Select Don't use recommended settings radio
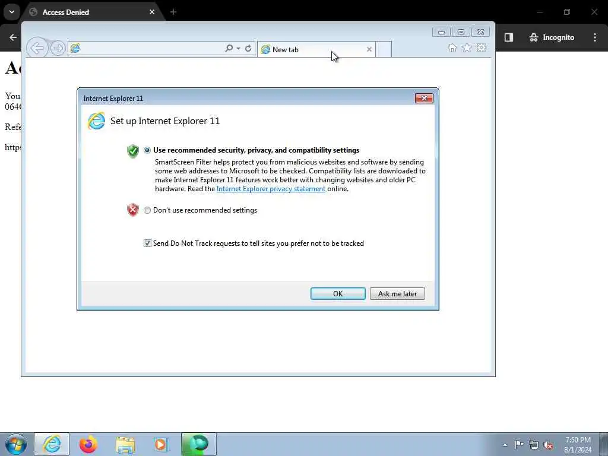 tap(147, 210)
